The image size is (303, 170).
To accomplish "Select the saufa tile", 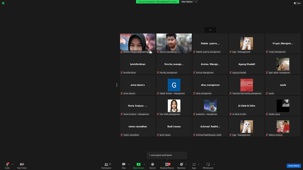I will point(283,85).
